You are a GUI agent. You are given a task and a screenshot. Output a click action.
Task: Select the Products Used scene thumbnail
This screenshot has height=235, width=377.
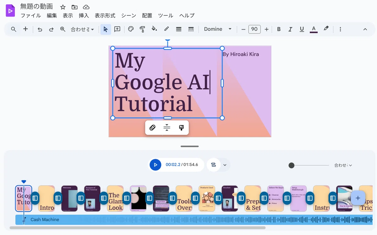207,198
